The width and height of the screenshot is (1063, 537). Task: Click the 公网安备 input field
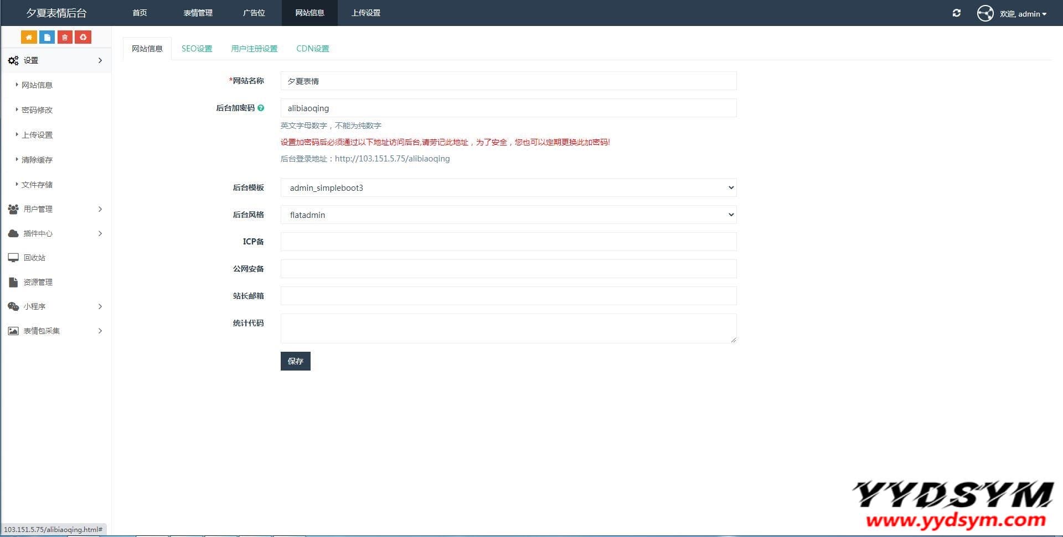[x=508, y=269]
